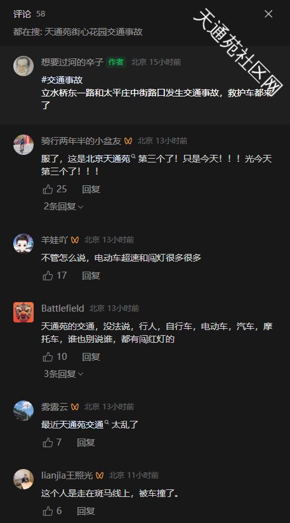
Task: Open author 想要过河的卒子's avatar
Action: pyautogui.click(x=23, y=66)
